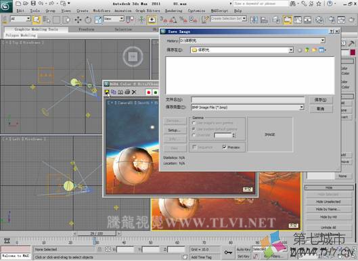The image size is (358, 261).
Task: Open the file type dropdown showing BMP
Action: (x=302, y=108)
